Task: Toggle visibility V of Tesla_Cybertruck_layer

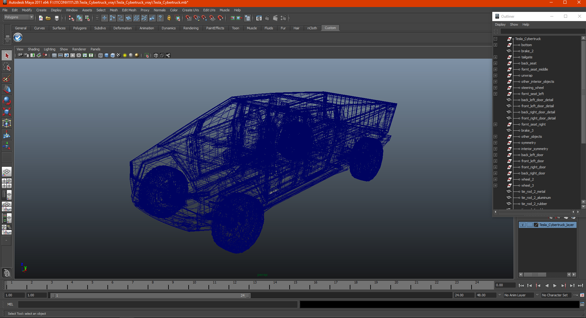Action: click(523, 225)
